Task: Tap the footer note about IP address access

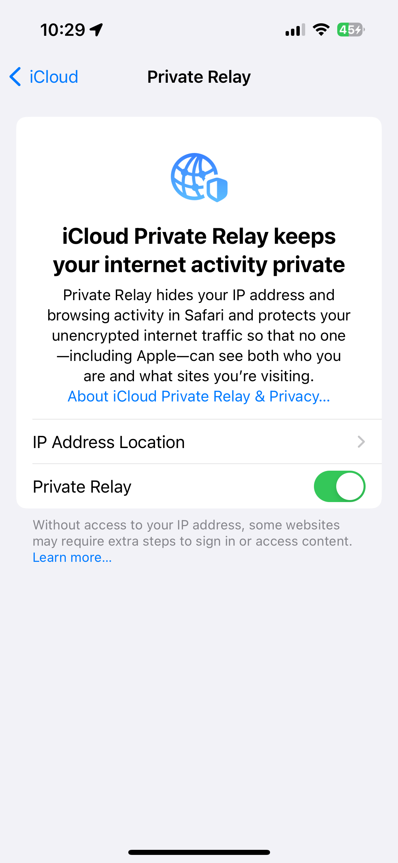Action: point(192,533)
